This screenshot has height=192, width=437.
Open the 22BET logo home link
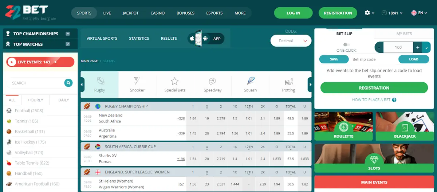coord(31,13)
